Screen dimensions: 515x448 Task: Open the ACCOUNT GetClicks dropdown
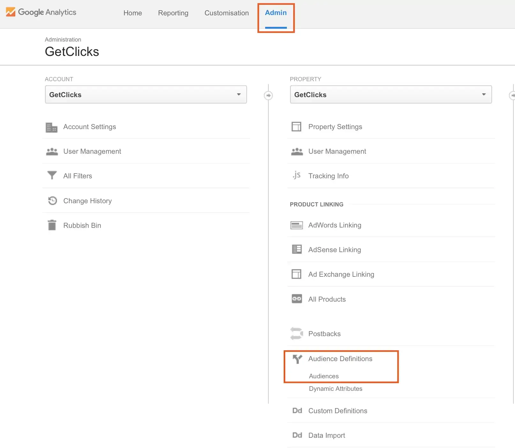[146, 94]
